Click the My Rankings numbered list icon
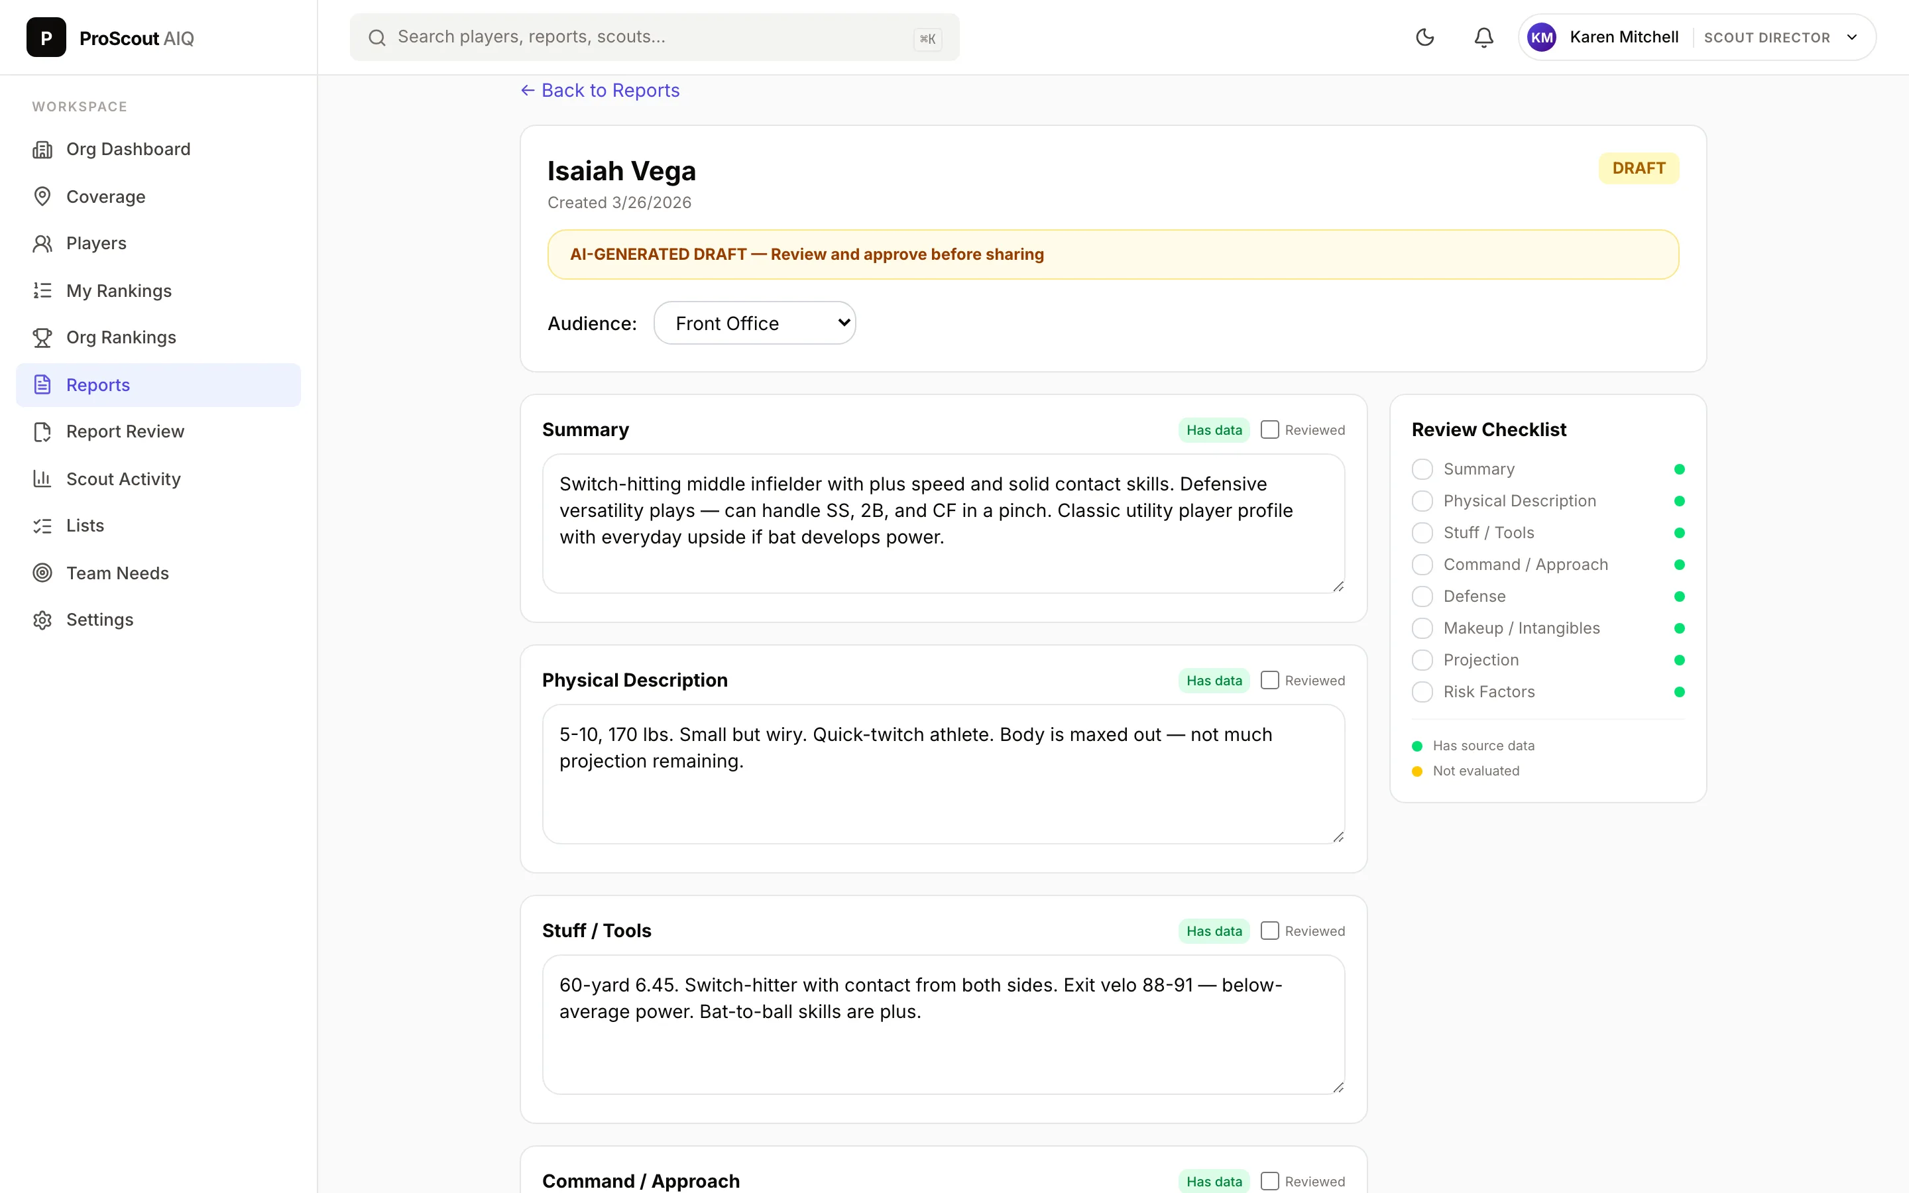The height and width of the screenshot is (1193, 1909). [x=42, y=290]
